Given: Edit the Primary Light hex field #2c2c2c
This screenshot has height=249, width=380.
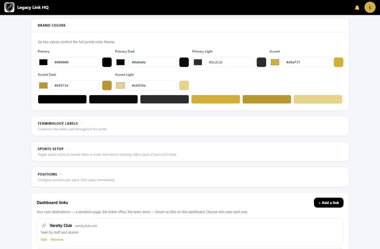Looking at the screenshot, I should point(230,62).
